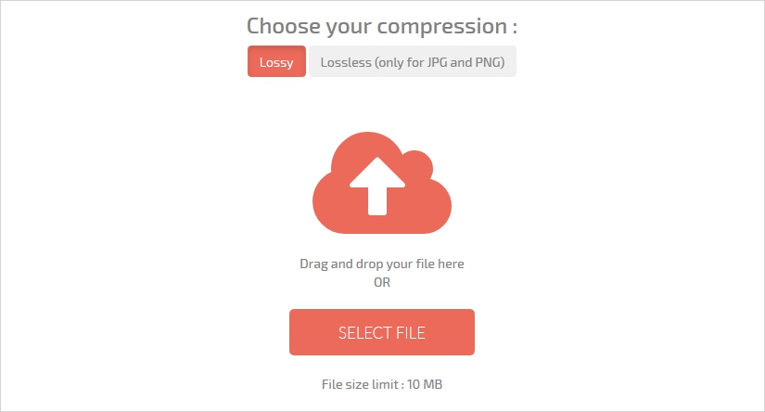The width and height of the screenshot is (765, 412).
Task: Click the small bump on the cloud's right side
Action: pyautogui.click(x=417, y=165)
